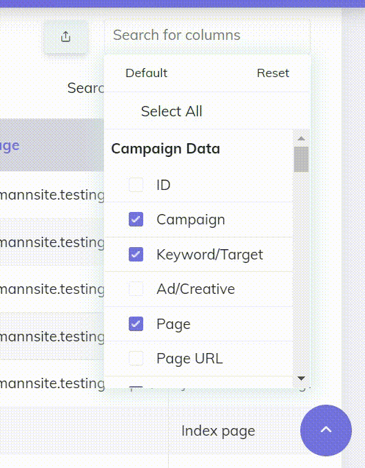Uncheck the Campaign column checkbox
The height and width of the screenshot is (468, 365).
pyautogui.click(x=136, y=220)
